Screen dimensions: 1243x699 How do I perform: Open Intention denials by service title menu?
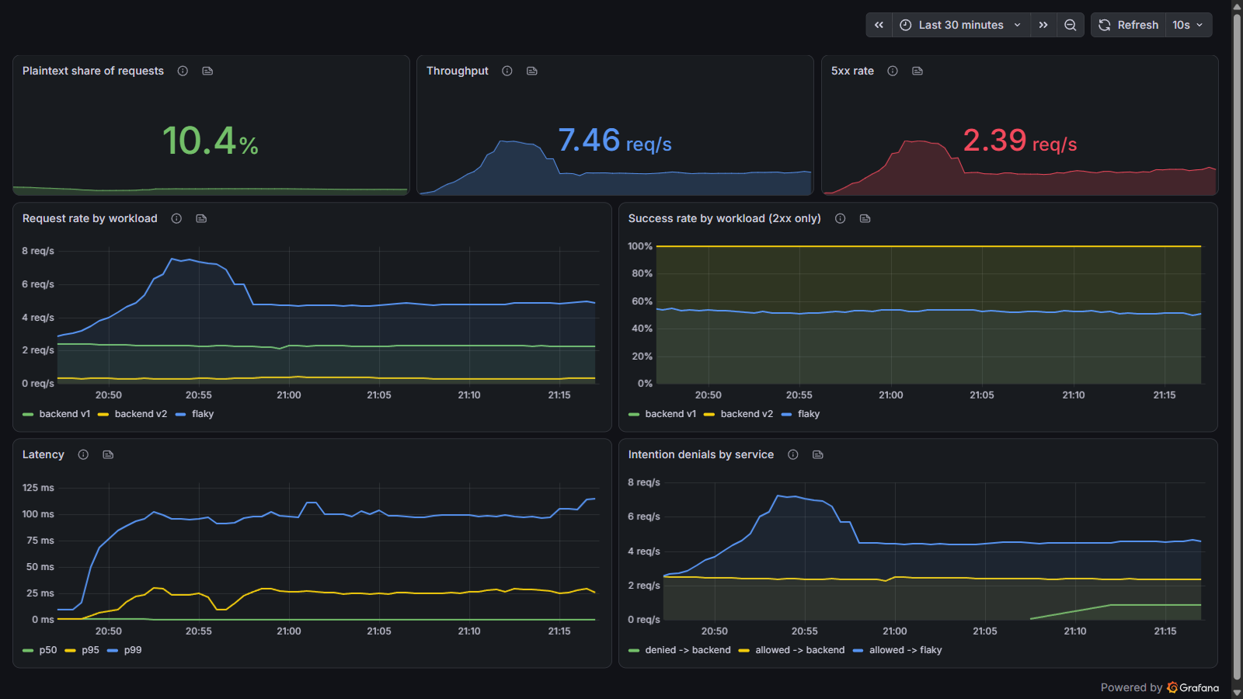click(x=701, y=454)
